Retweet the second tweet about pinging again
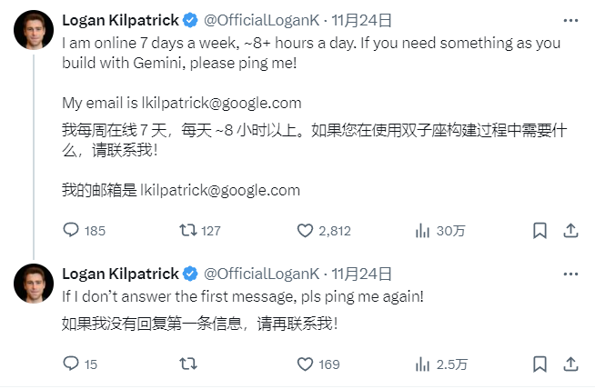The image size is (595, 389). [x=188, y=364]
